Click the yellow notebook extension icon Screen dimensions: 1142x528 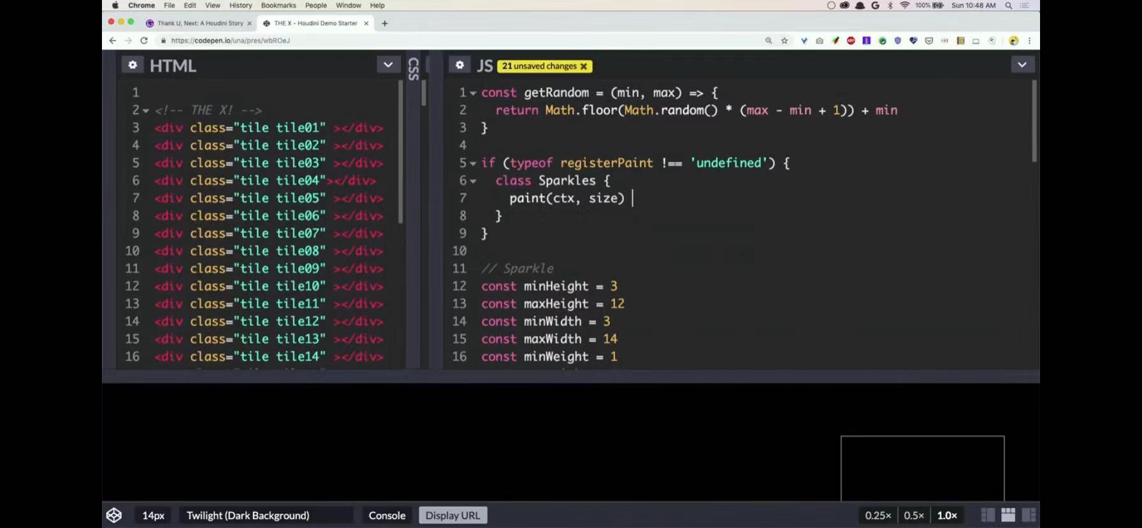(960, 41)
